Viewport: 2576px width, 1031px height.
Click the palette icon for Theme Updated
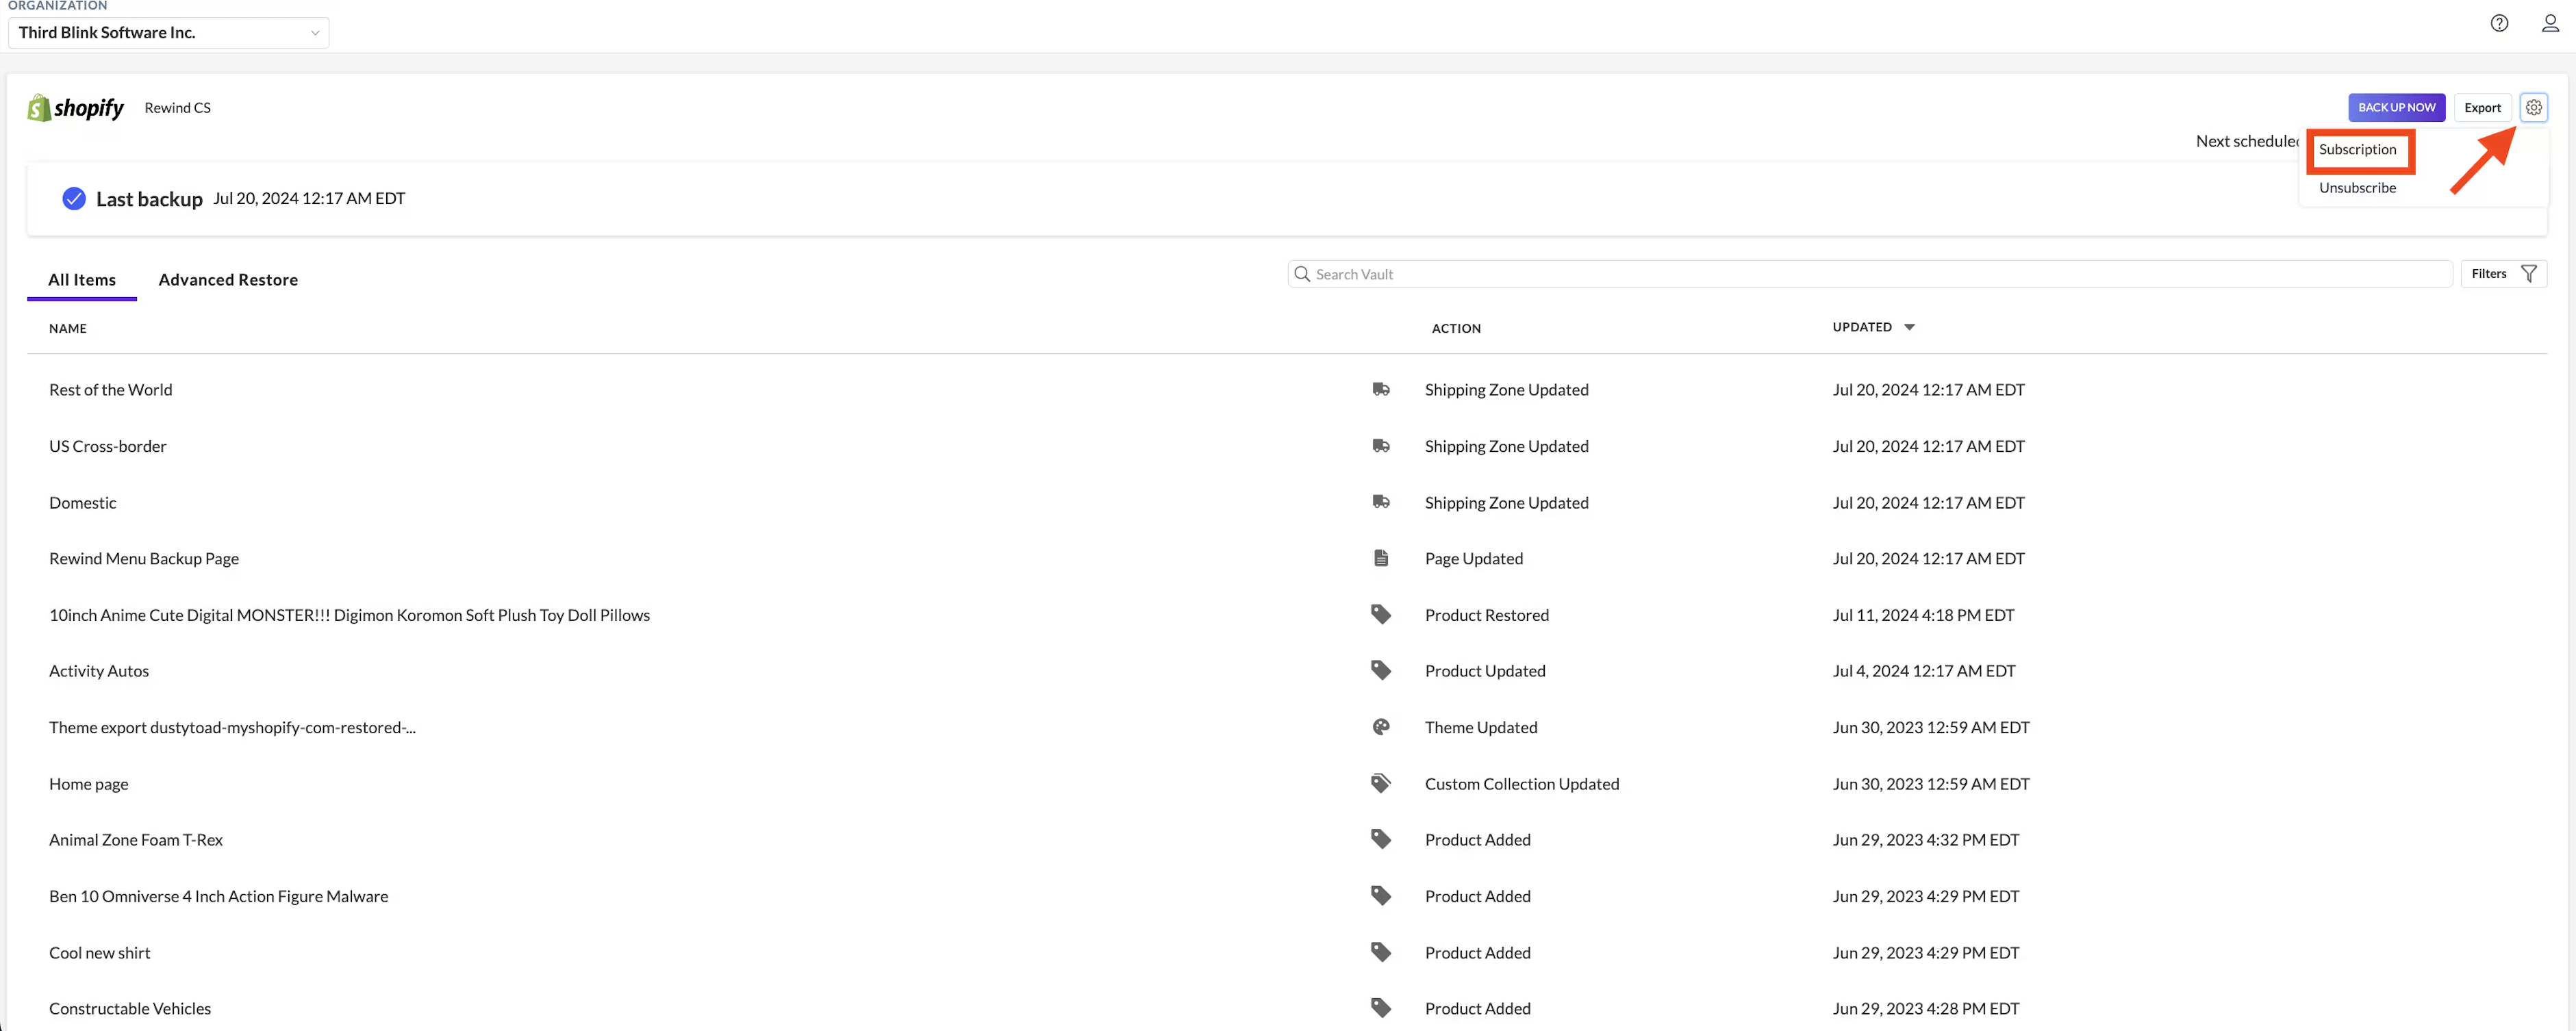point(1381,727)
